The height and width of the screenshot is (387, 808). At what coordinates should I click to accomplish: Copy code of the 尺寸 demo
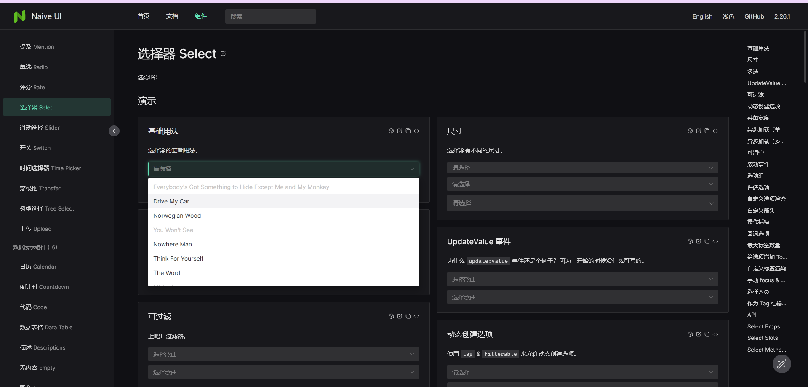pos(707,131)
